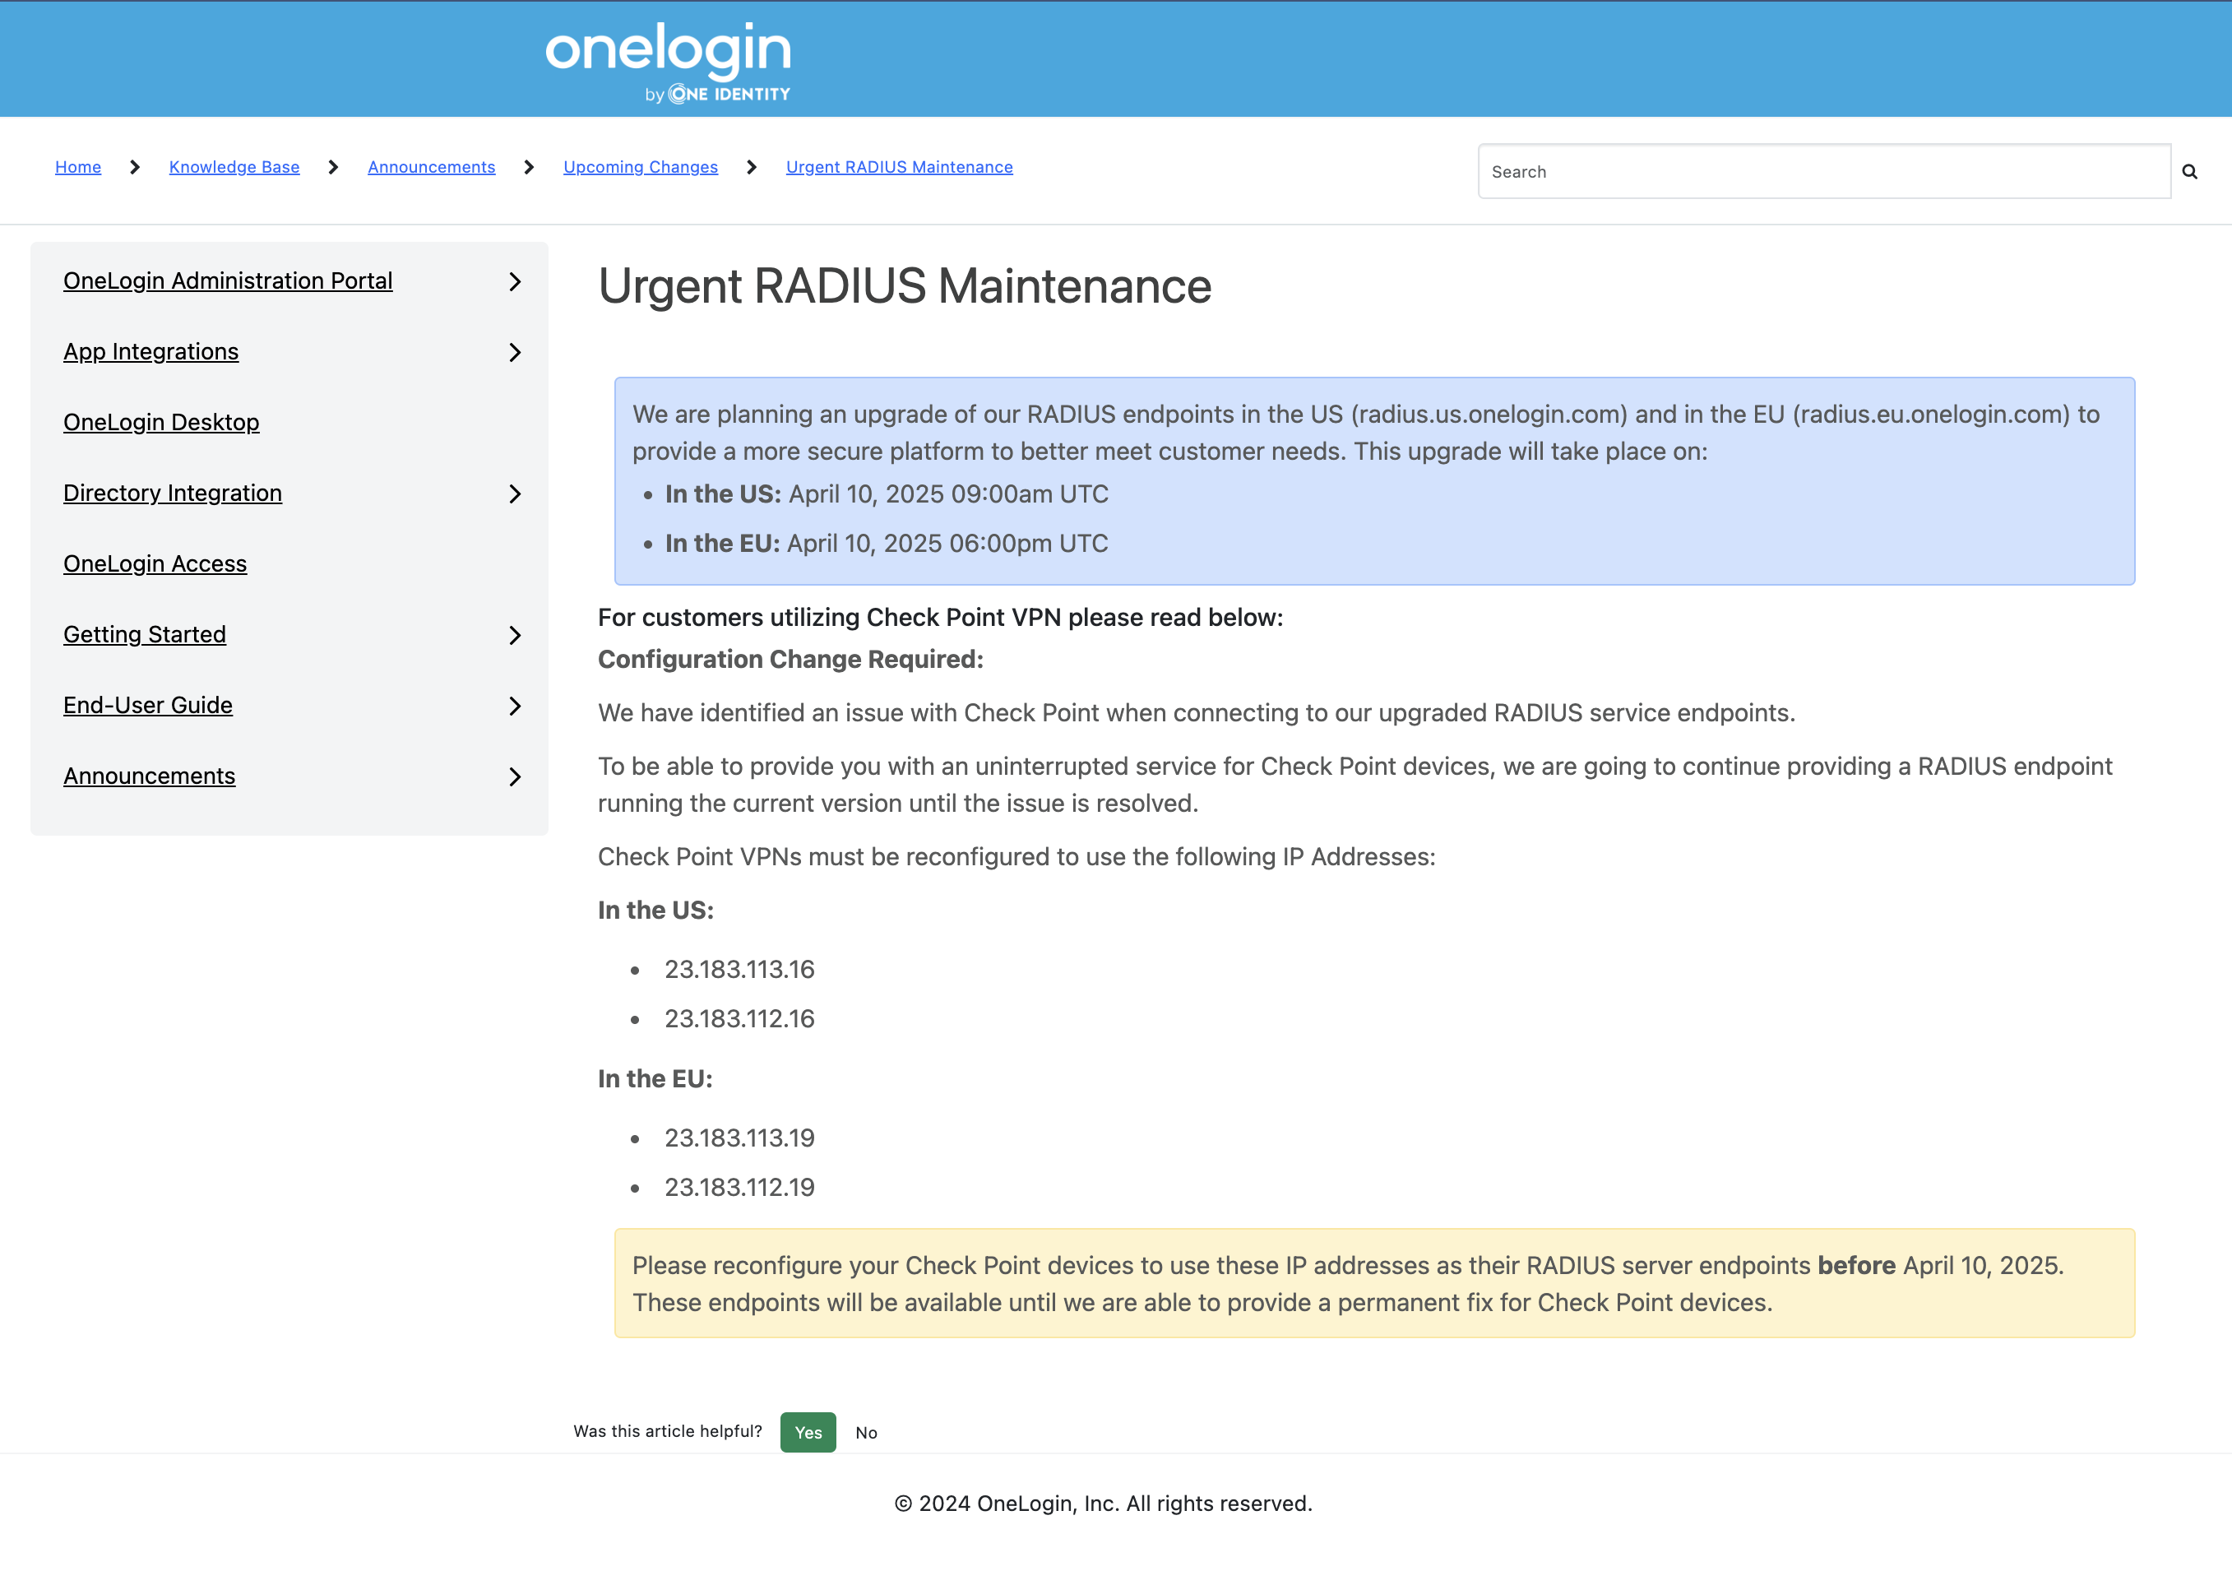Go to Home breadcrumb link
Screen dimensions: 2232x1571
pyautogui.click(x=78, y=167)
